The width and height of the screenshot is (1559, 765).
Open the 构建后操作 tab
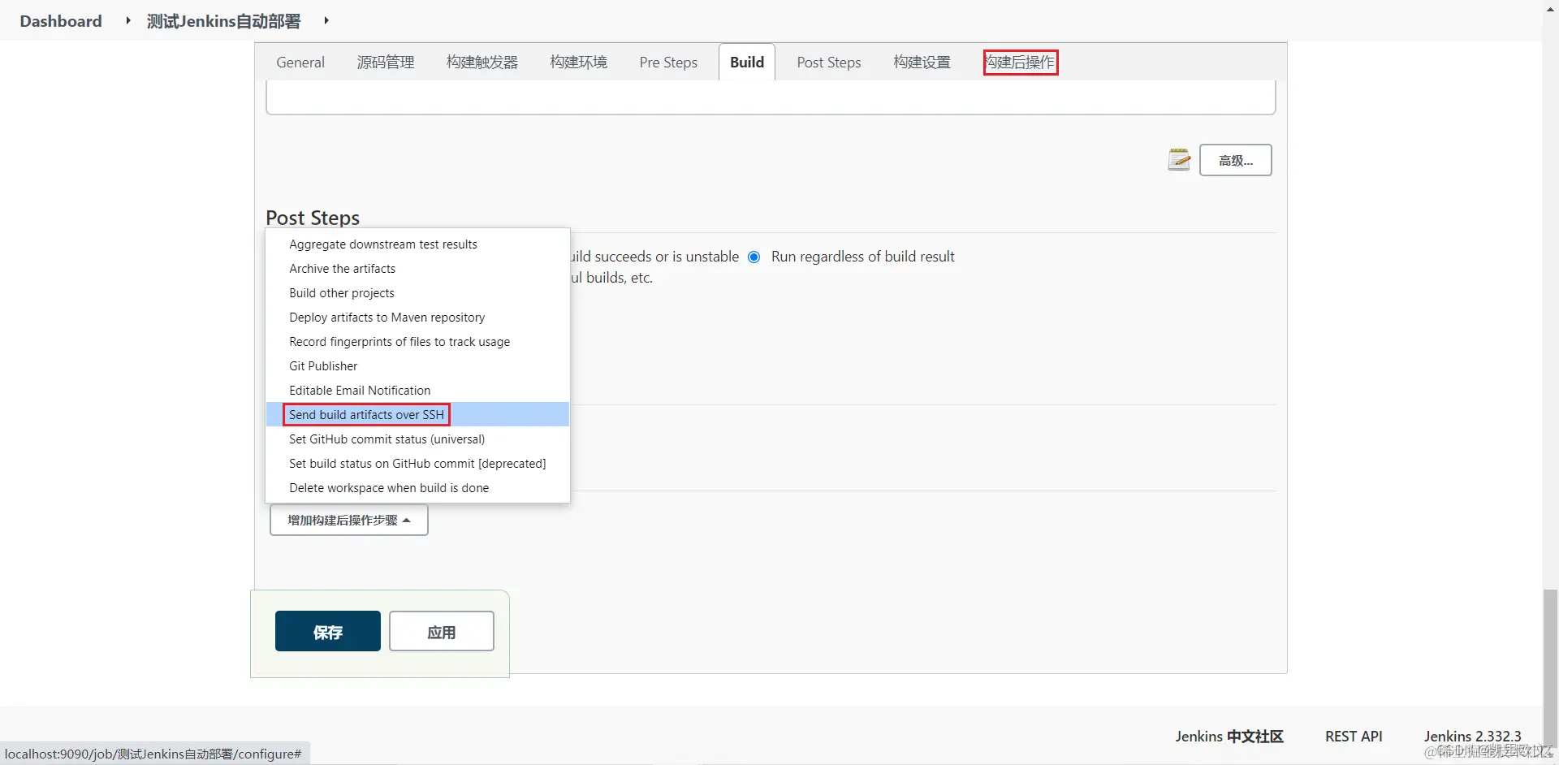[x=1020, y=62]
